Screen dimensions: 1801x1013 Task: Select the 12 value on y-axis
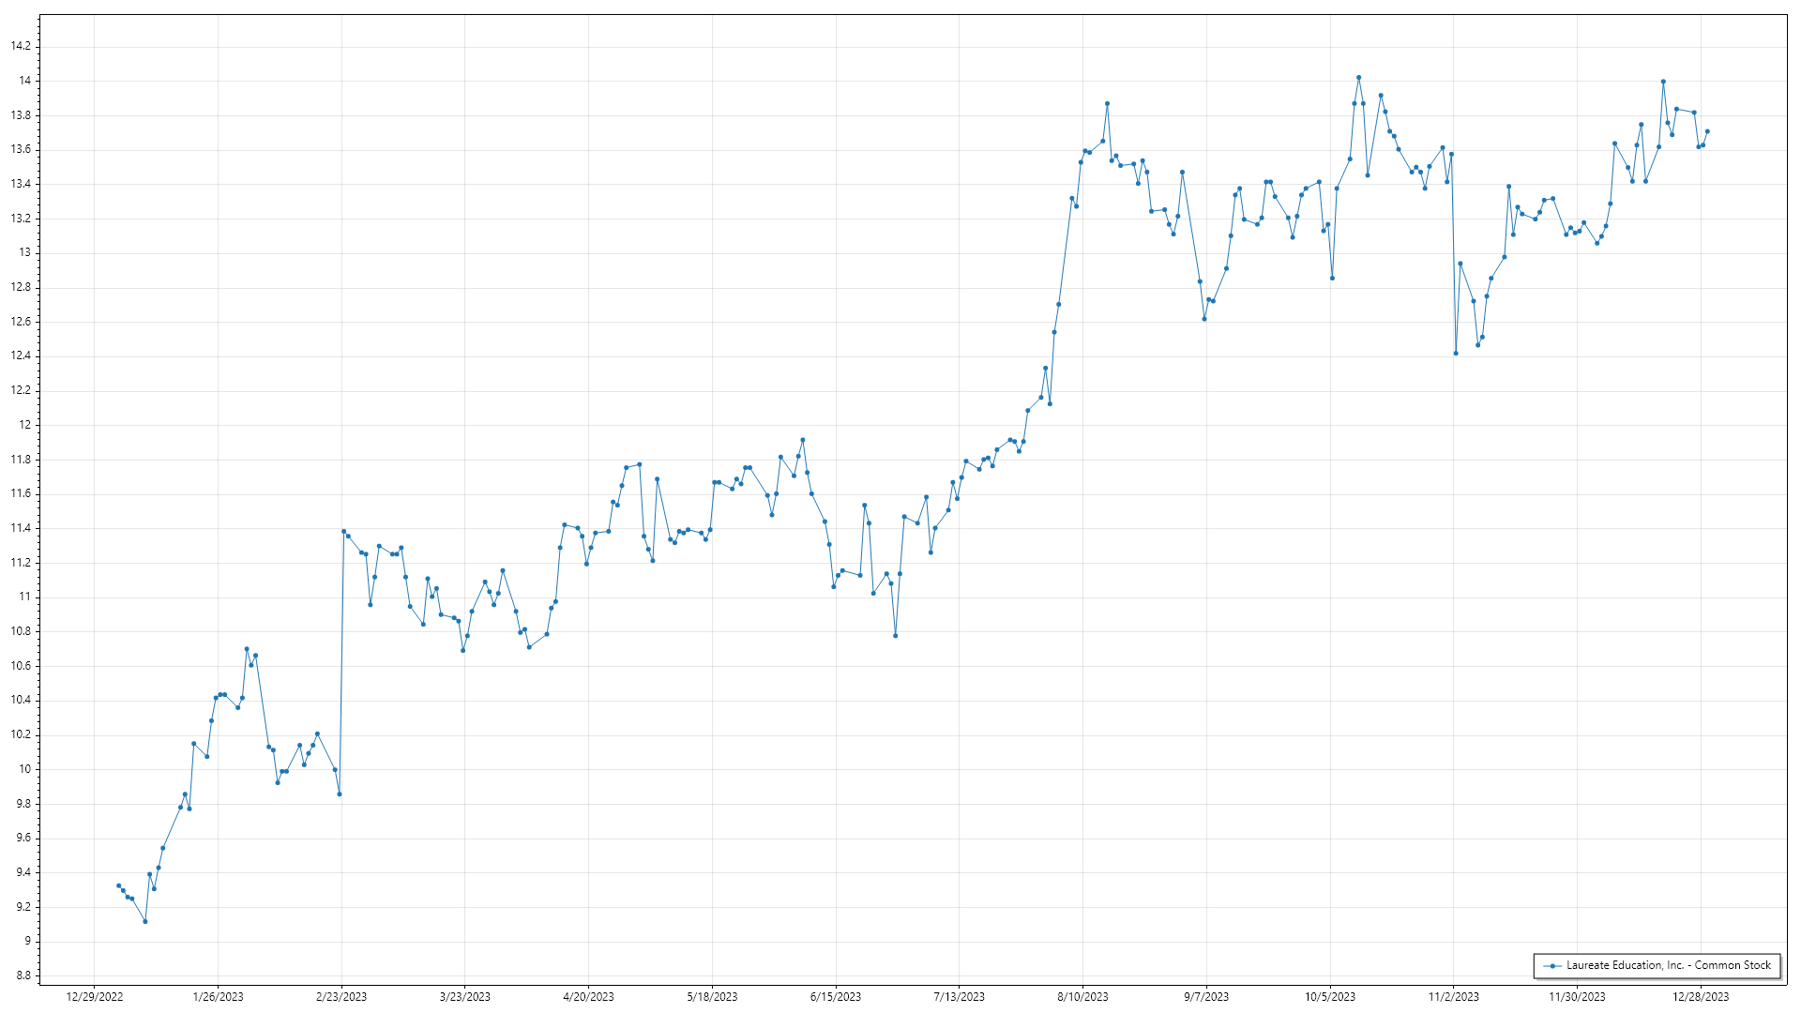[25, 425]
